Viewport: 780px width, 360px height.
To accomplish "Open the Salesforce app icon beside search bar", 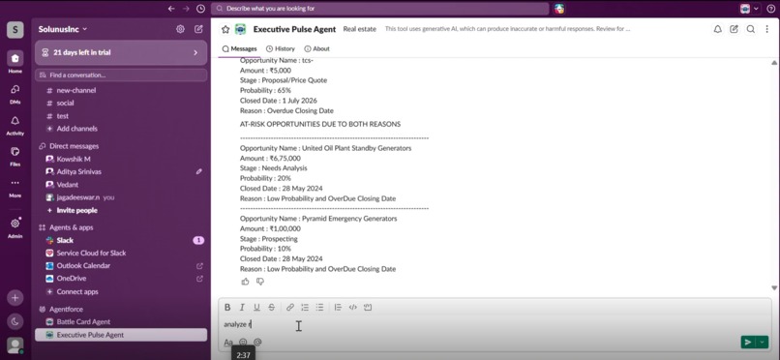I will click(x=559, y=9).
